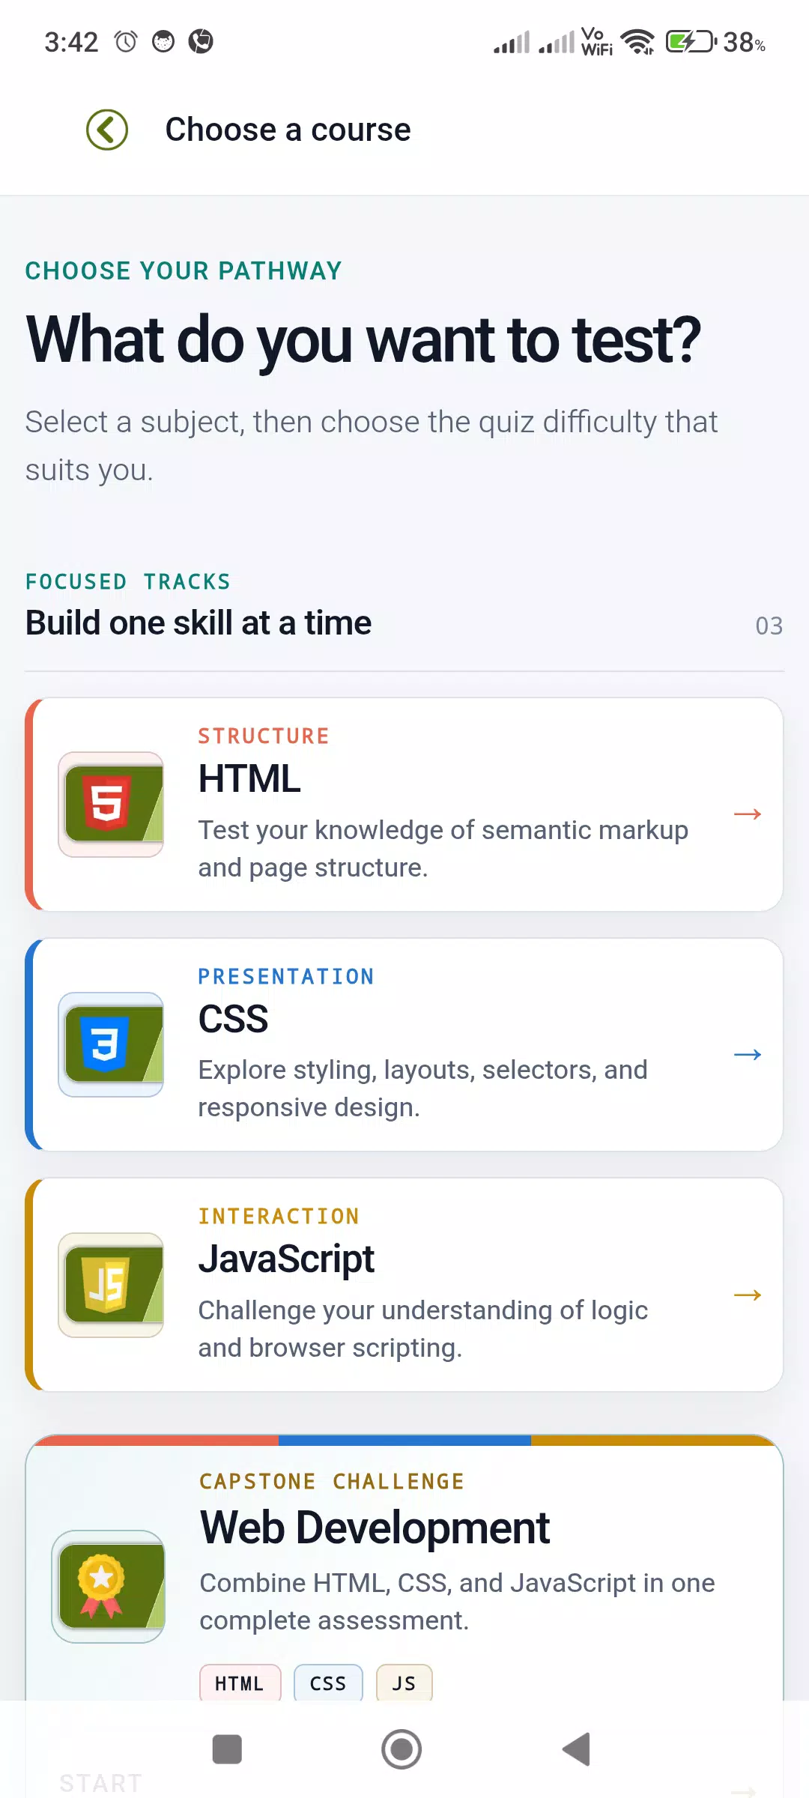Tap the Android home navigation button
Image resolution: width=809 pixels, height=1798 pixels.
[402, 1749]
